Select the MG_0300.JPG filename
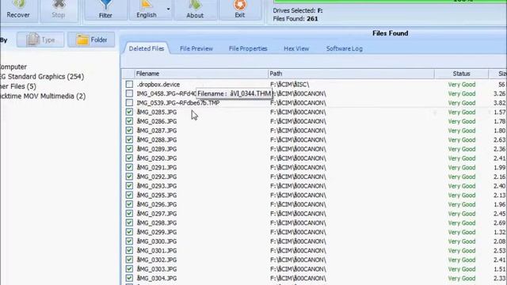This screenshot has width=507, height=285. 157,241
